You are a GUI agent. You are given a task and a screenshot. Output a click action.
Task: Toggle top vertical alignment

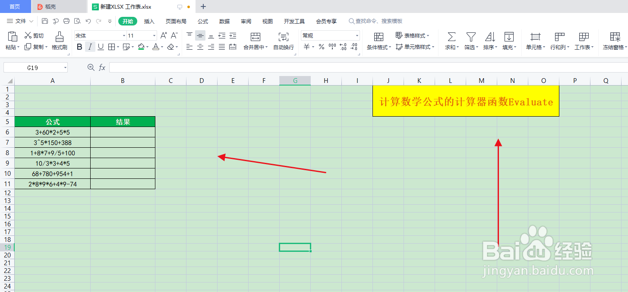pyautogui.click(x=189, y=35)
